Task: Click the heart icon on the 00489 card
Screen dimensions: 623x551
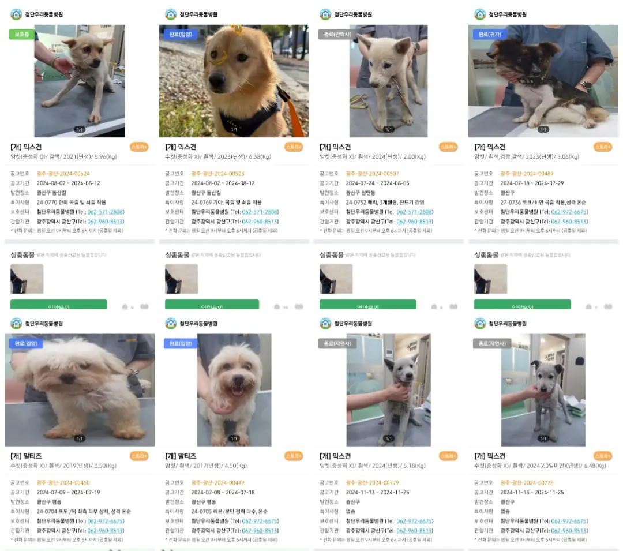Action: pos(608,307)
